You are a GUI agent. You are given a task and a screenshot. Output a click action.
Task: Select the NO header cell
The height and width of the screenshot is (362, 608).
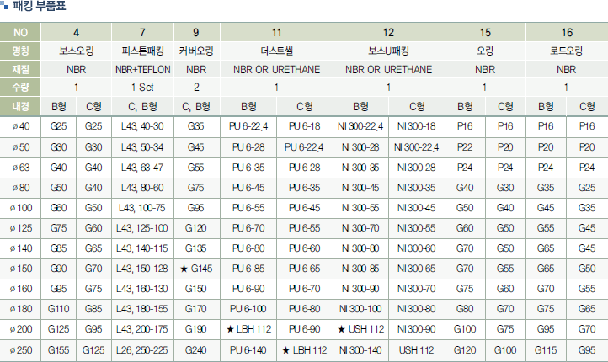tap(20, 32)
